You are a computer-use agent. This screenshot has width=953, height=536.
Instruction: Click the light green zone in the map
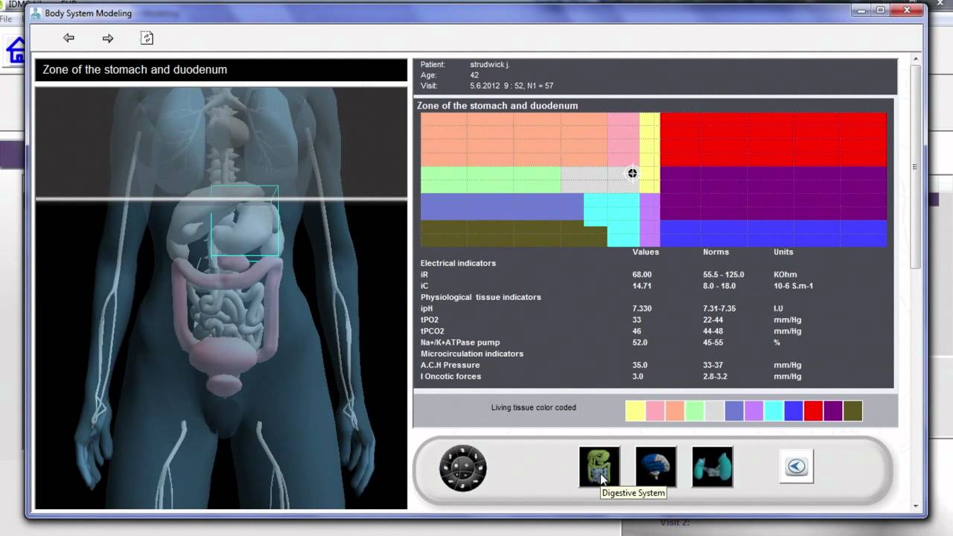point(490,179)
